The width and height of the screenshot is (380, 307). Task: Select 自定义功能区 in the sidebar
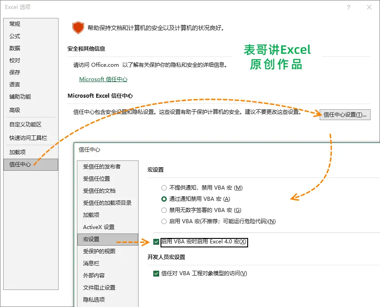point(31,124)
